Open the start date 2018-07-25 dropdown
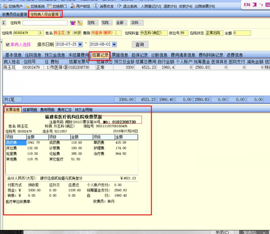 click(x=80, y=44)
